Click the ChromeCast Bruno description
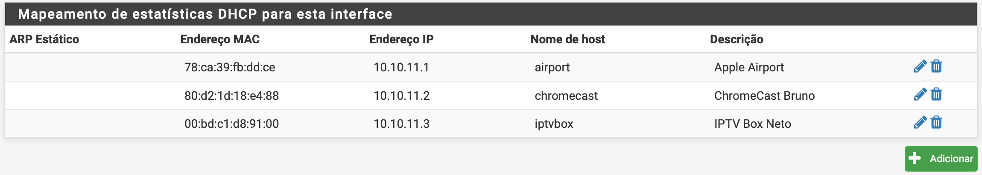 (764, 96)
